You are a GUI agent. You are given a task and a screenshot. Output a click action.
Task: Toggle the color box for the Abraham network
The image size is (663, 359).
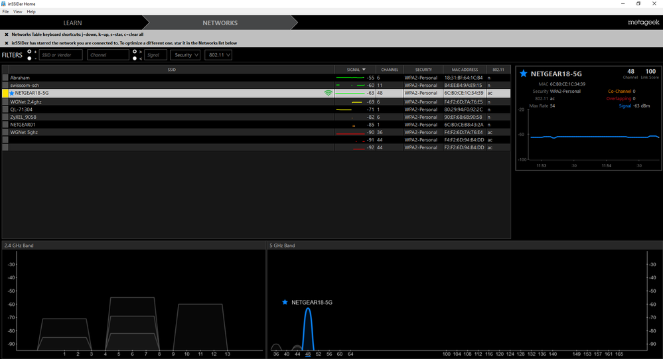coord(5,78)
